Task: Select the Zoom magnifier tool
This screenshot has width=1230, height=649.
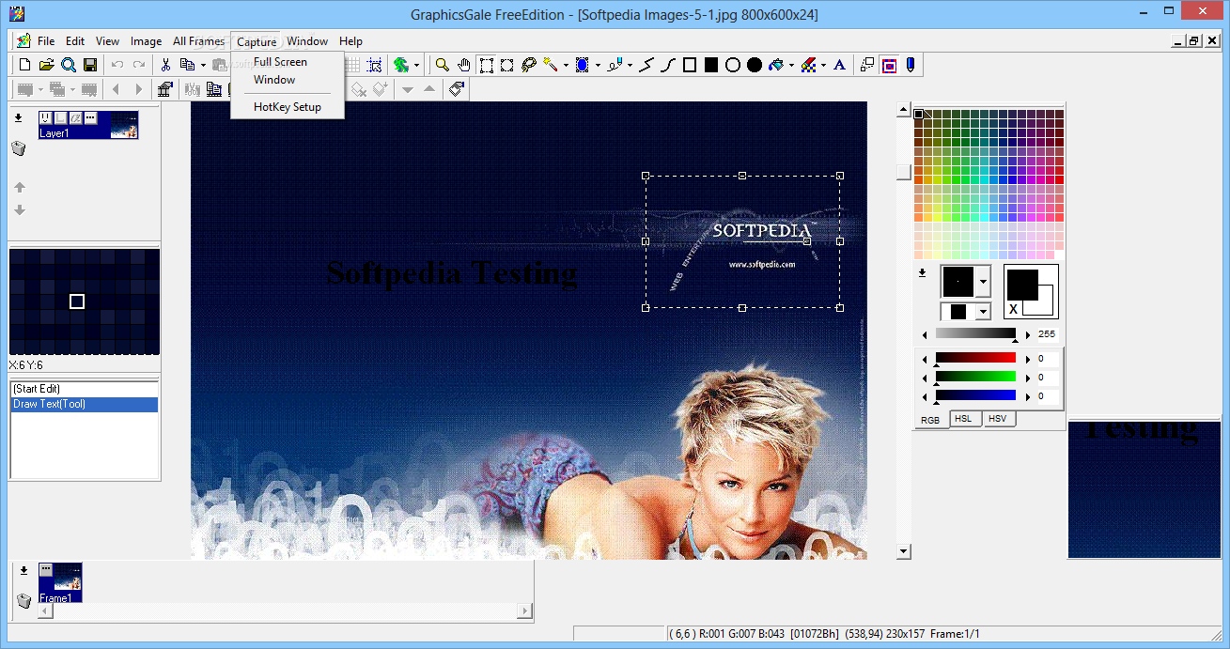Action: (x=442, y=65)
